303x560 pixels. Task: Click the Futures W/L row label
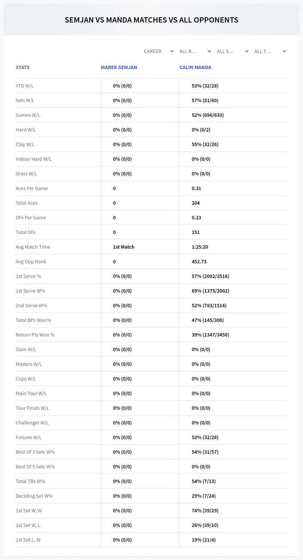28,437
